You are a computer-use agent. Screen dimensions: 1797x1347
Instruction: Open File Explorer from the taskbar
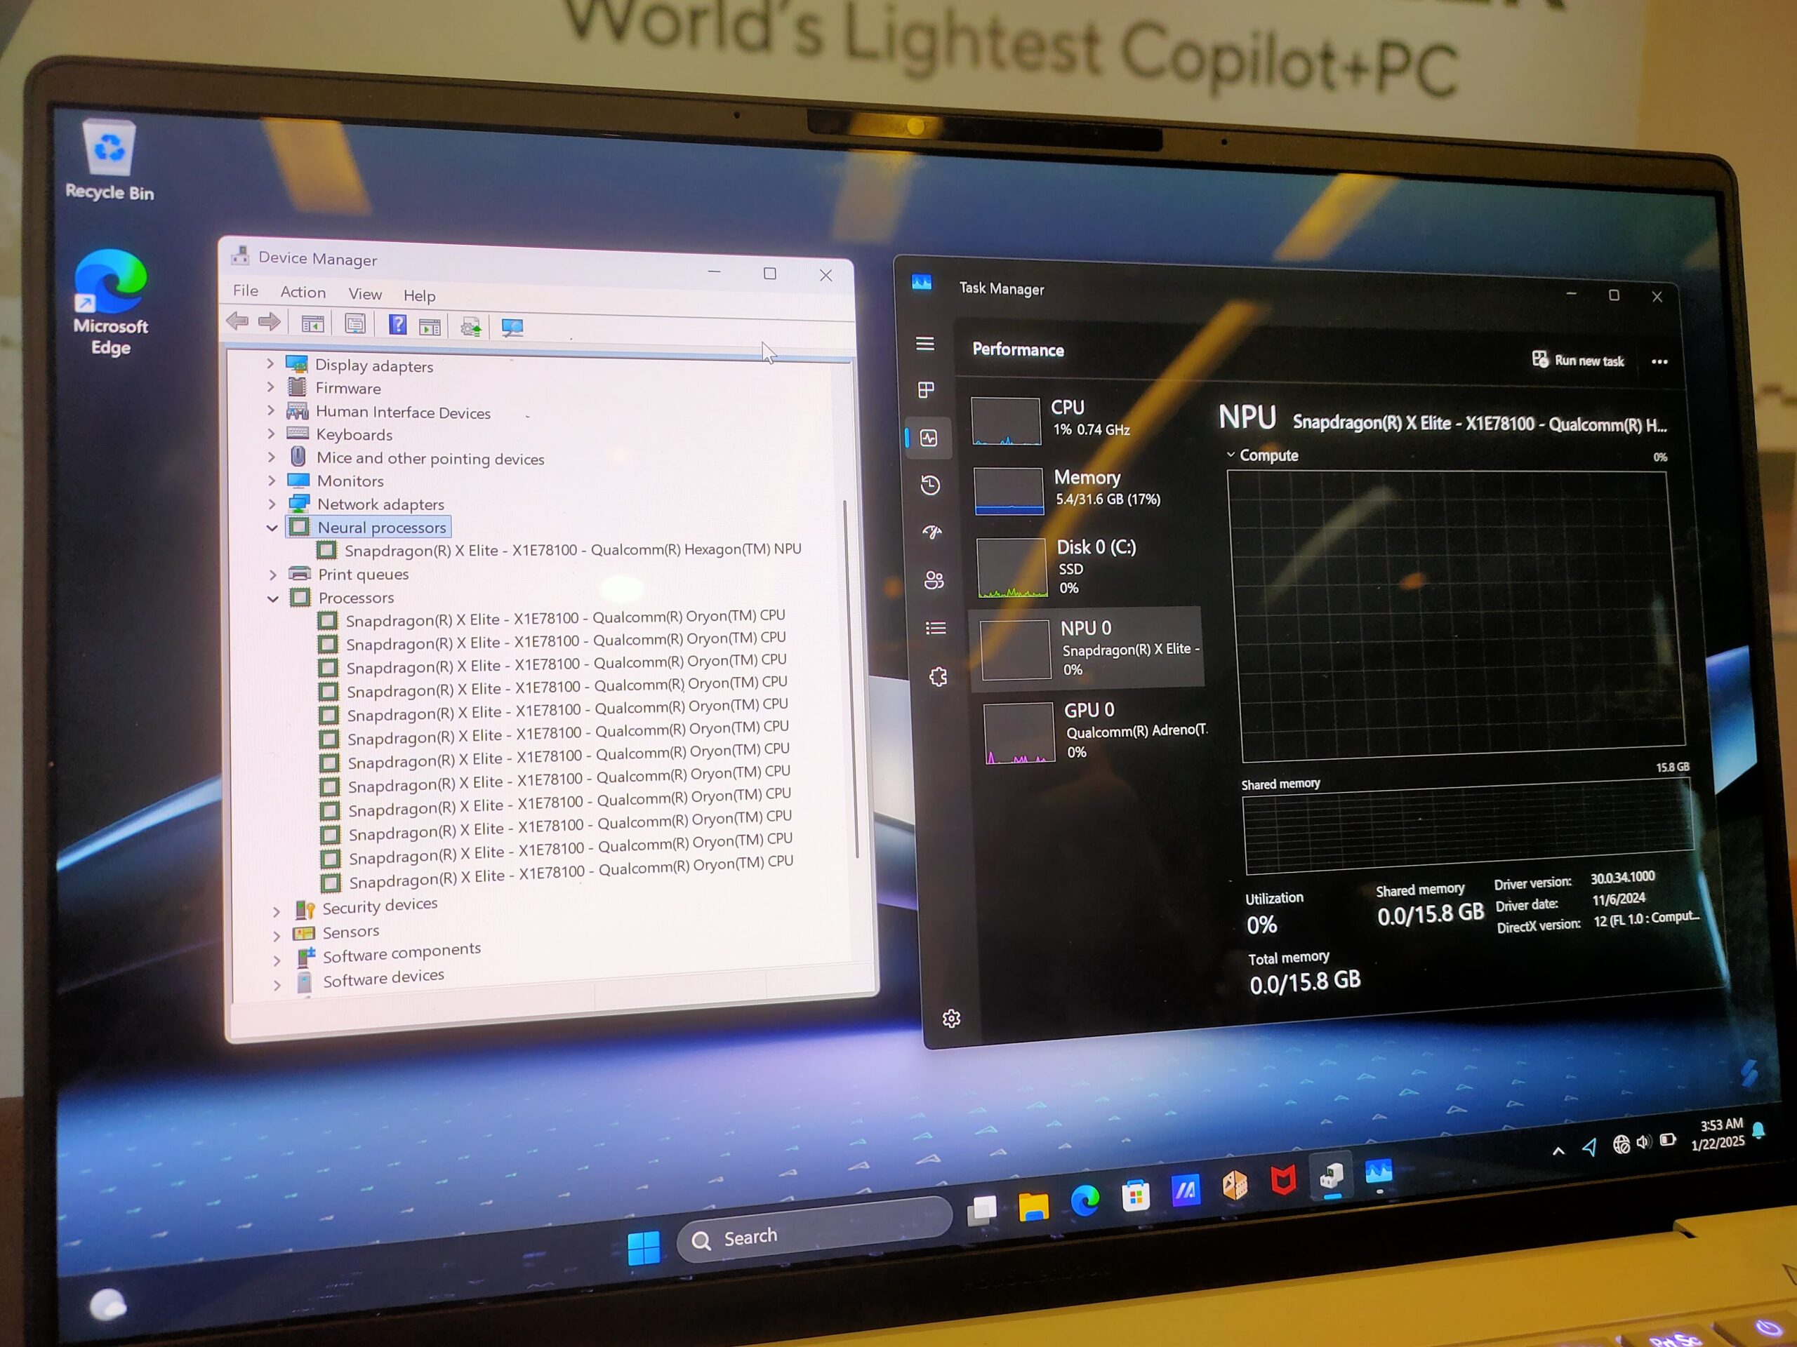point(1033,1206)
